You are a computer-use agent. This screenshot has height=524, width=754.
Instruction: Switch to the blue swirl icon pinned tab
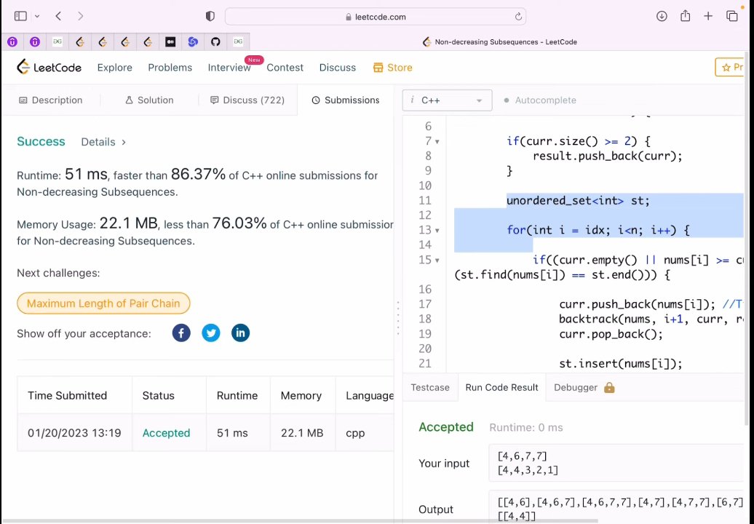[x=193, y=41]
